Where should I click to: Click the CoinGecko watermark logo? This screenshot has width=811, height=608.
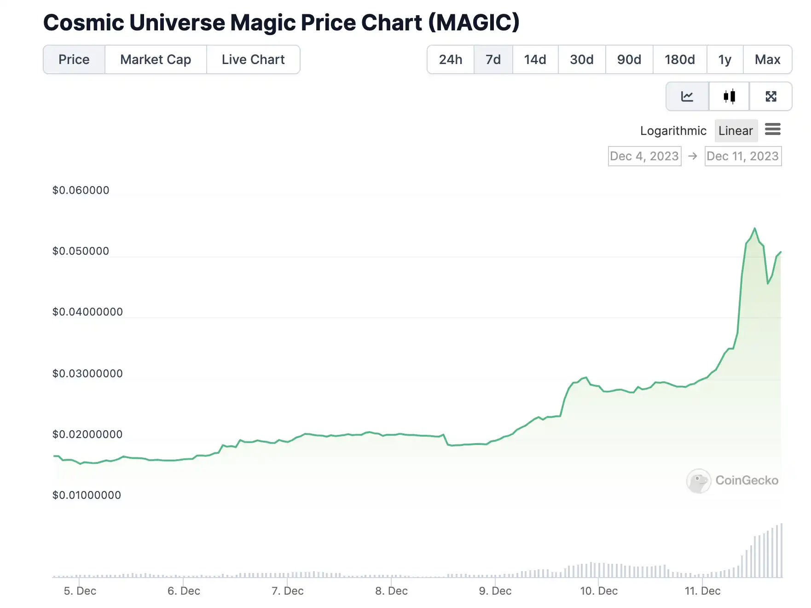click(732, 480)
